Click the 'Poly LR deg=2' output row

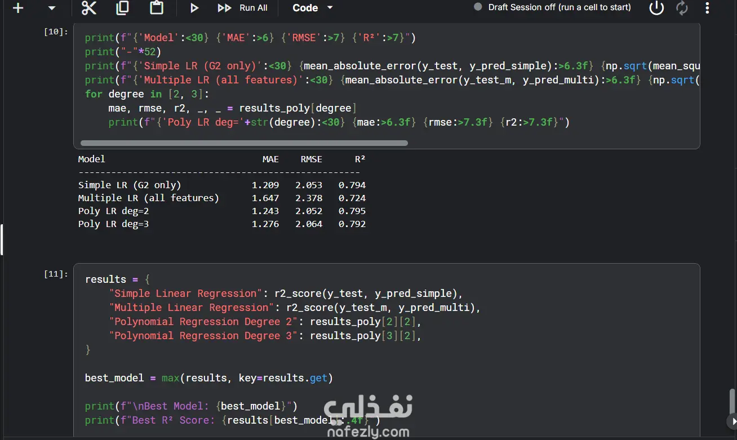pyautogui.click(x=222, y=211)
